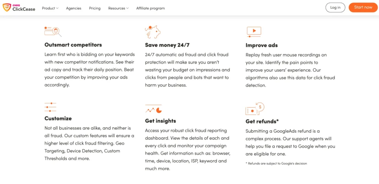Expand the Product dropdown menu
Screen dimensions: 379x184
pos(50,8)
